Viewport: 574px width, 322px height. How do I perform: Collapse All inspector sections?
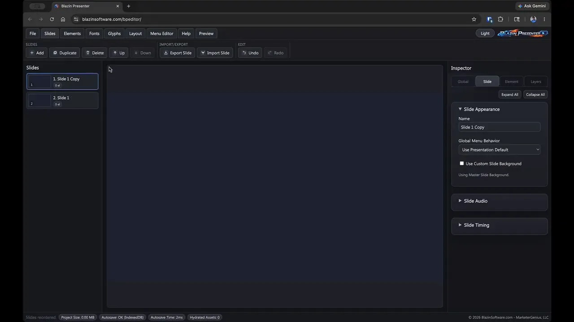pos(535,94)
